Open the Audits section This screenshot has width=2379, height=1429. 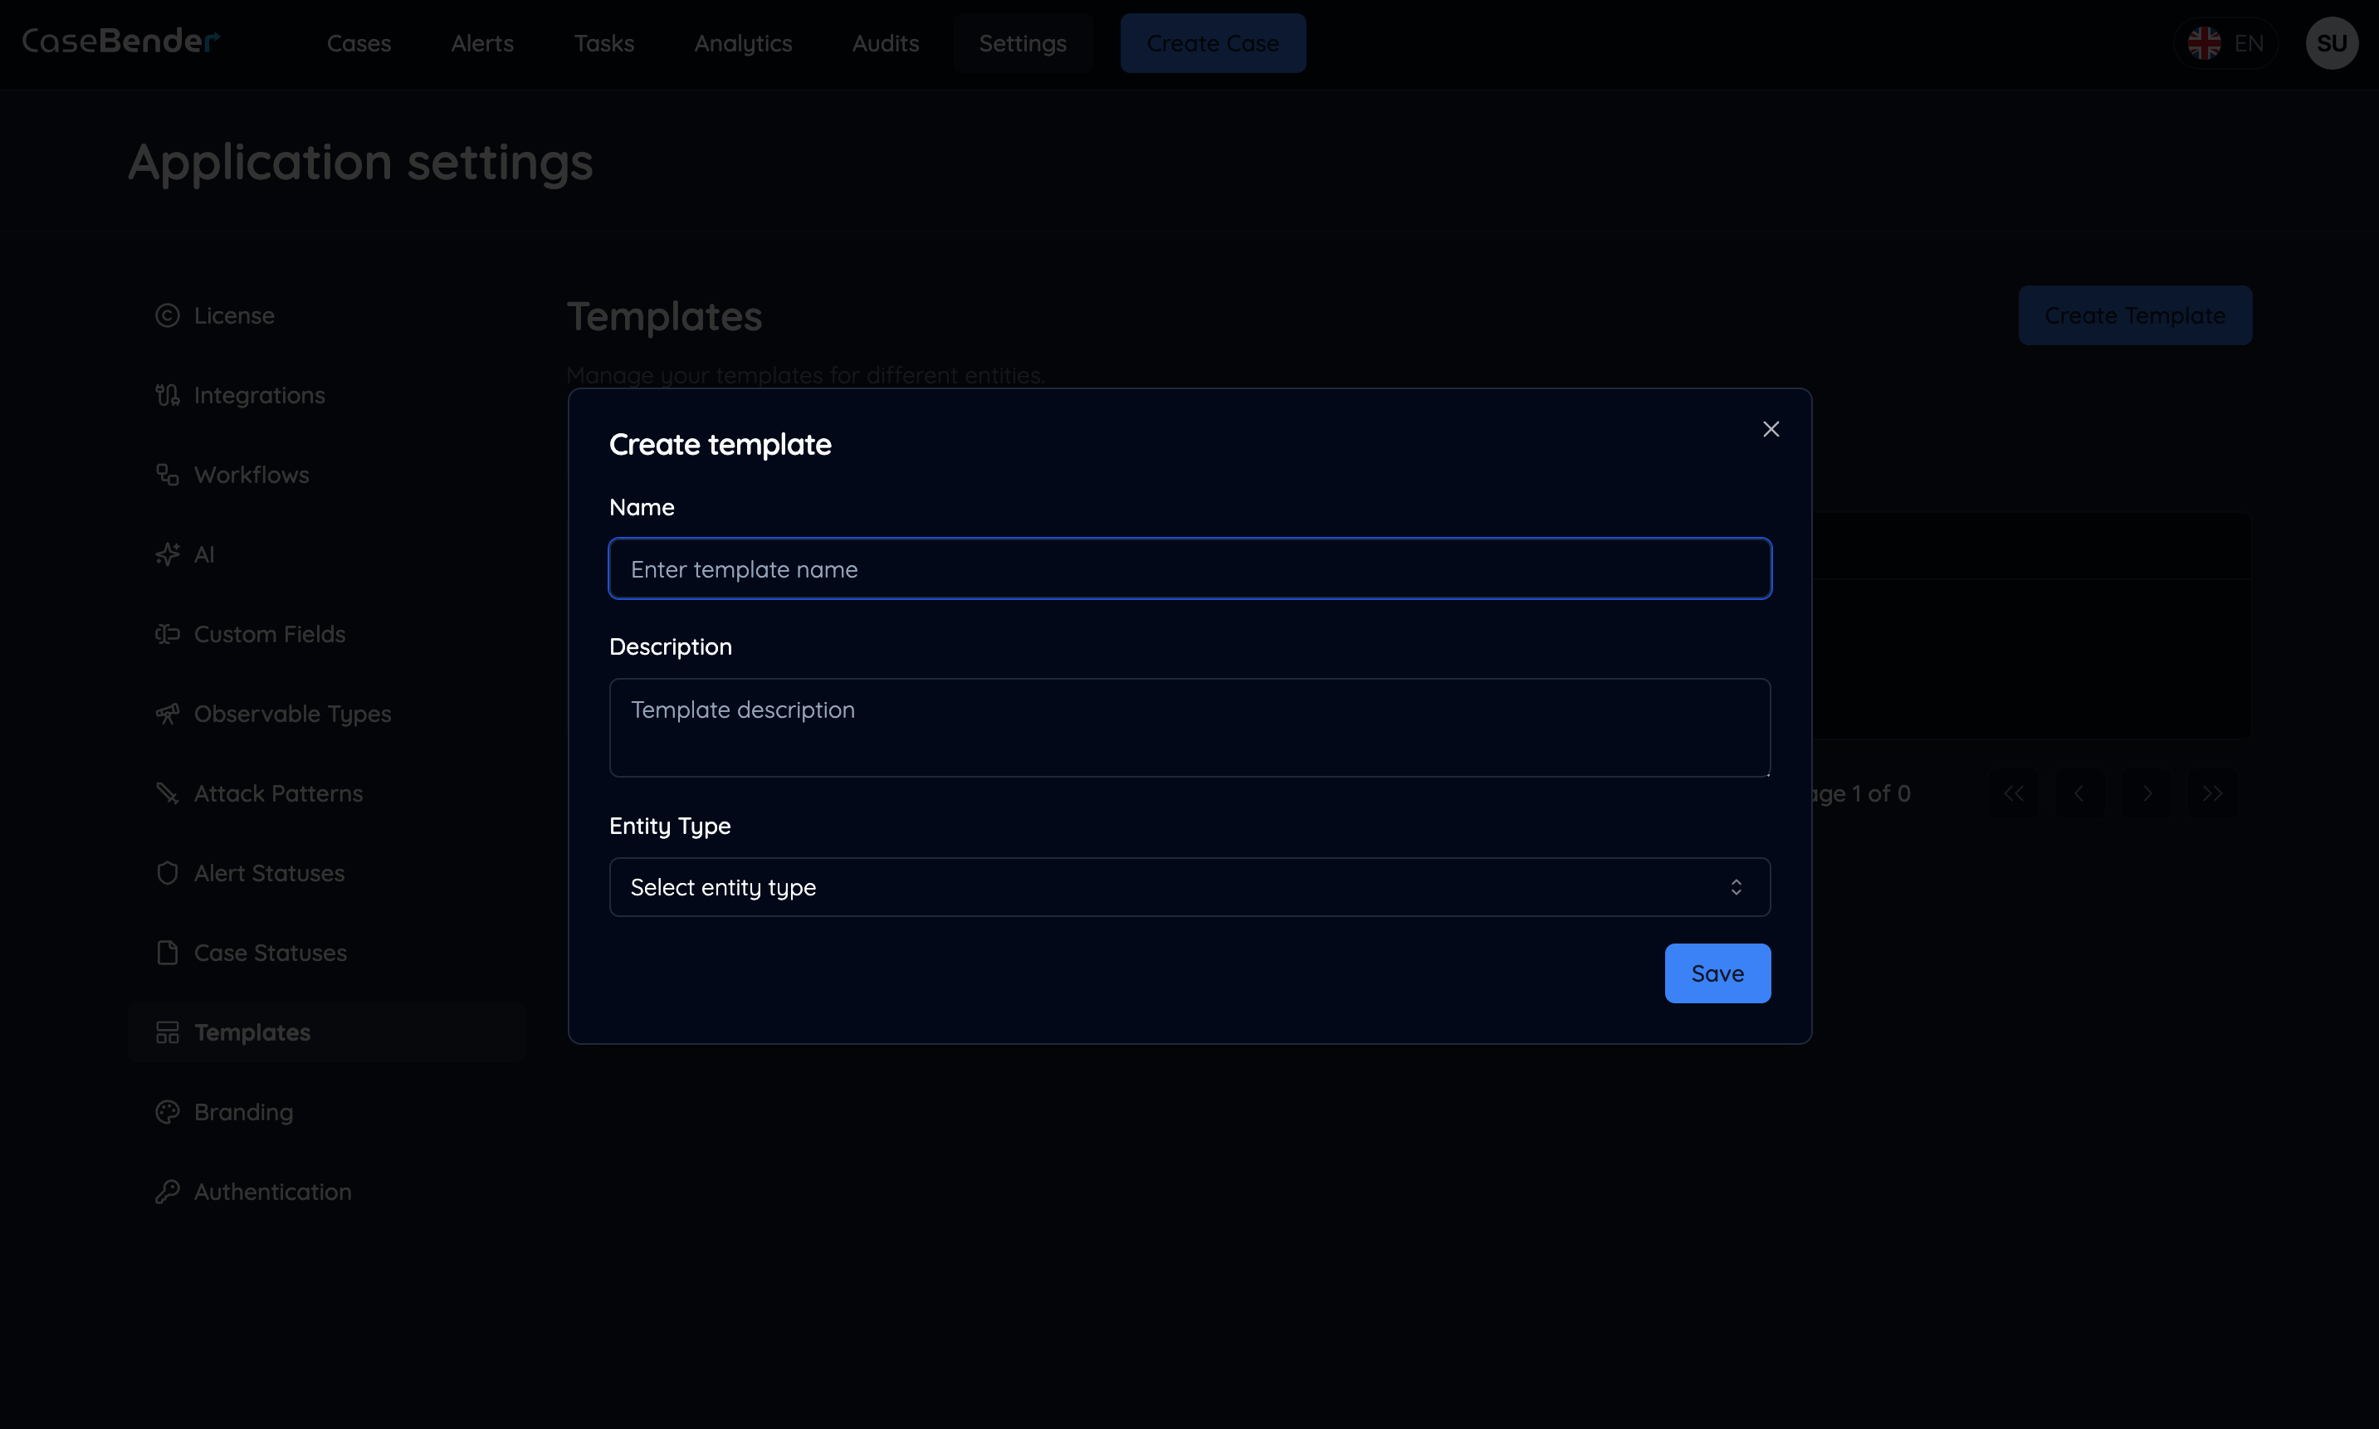pyautogui.click(x=885, y=43)
